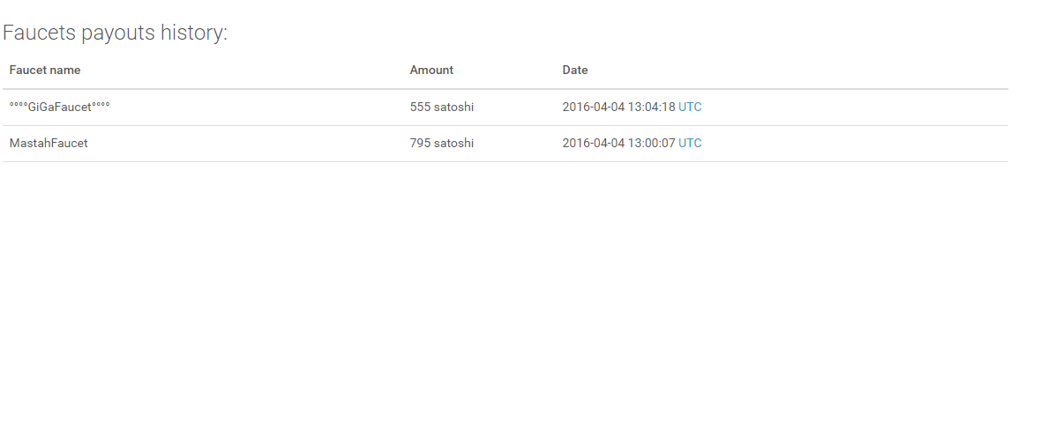Screen dimensions: 1041x423
Task: Click the UTC link in the MastahFaucet row
Action: tap(690, 144)
